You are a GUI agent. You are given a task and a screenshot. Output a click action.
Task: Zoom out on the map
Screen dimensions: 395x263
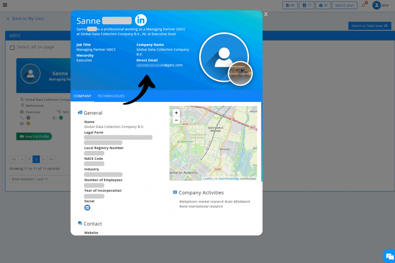pyautogui.click(x=176, y=120)
